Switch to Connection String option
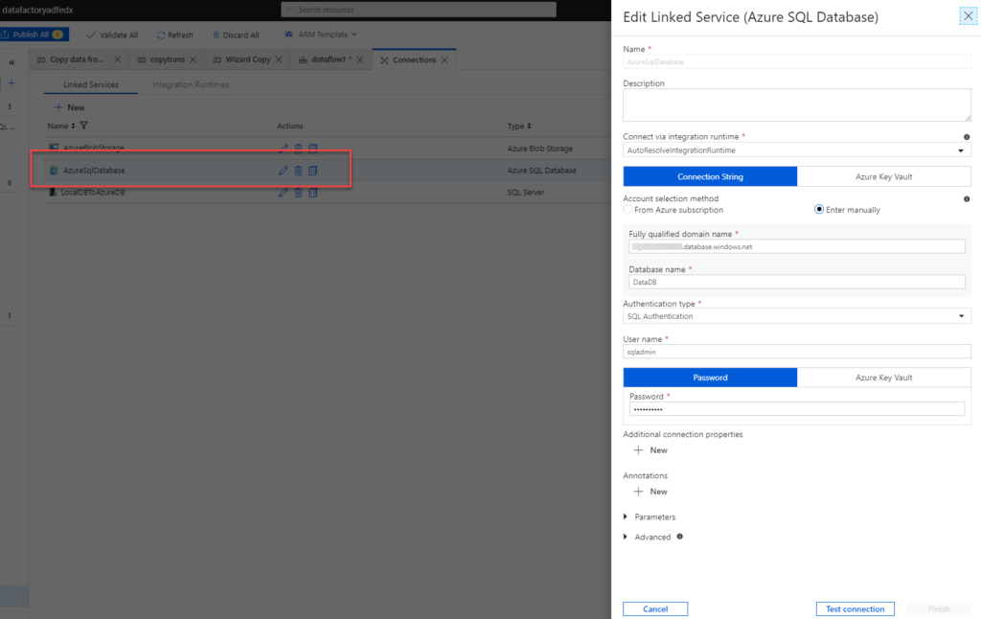Screen dimensions: 981x619 pos(710,176)
